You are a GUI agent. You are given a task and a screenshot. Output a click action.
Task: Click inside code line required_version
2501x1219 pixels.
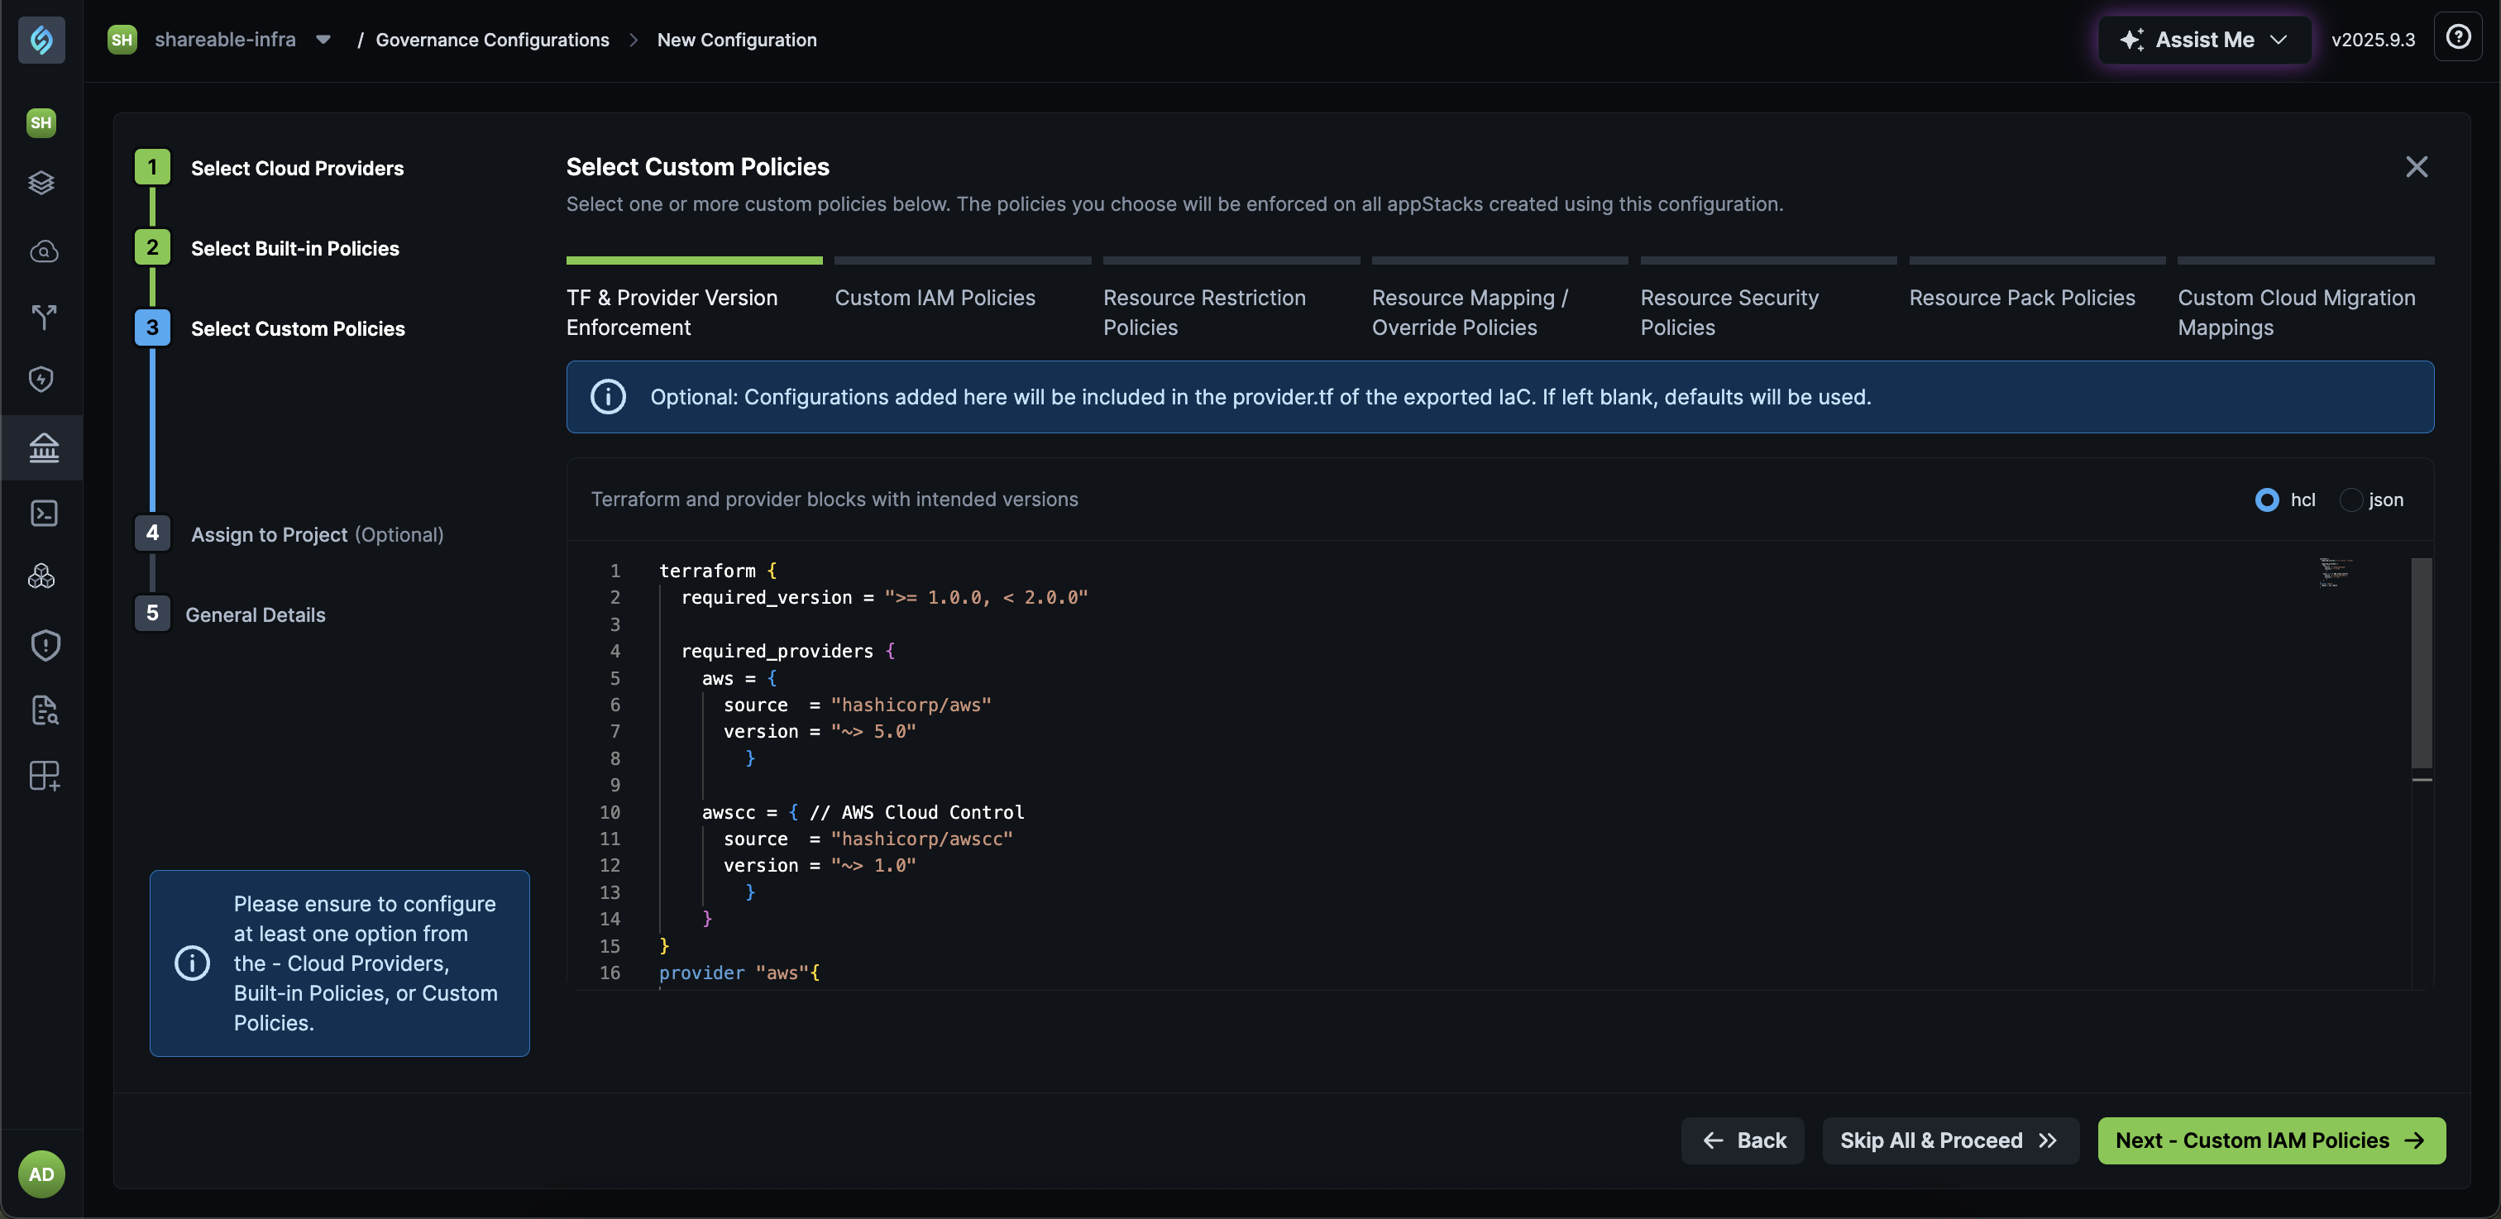point(883,598)
